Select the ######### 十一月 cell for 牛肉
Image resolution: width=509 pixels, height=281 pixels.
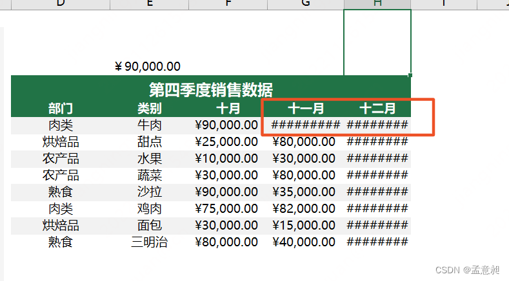click(x=306, y=125)
